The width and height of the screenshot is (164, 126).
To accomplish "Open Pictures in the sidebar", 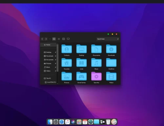I will 48,63.
